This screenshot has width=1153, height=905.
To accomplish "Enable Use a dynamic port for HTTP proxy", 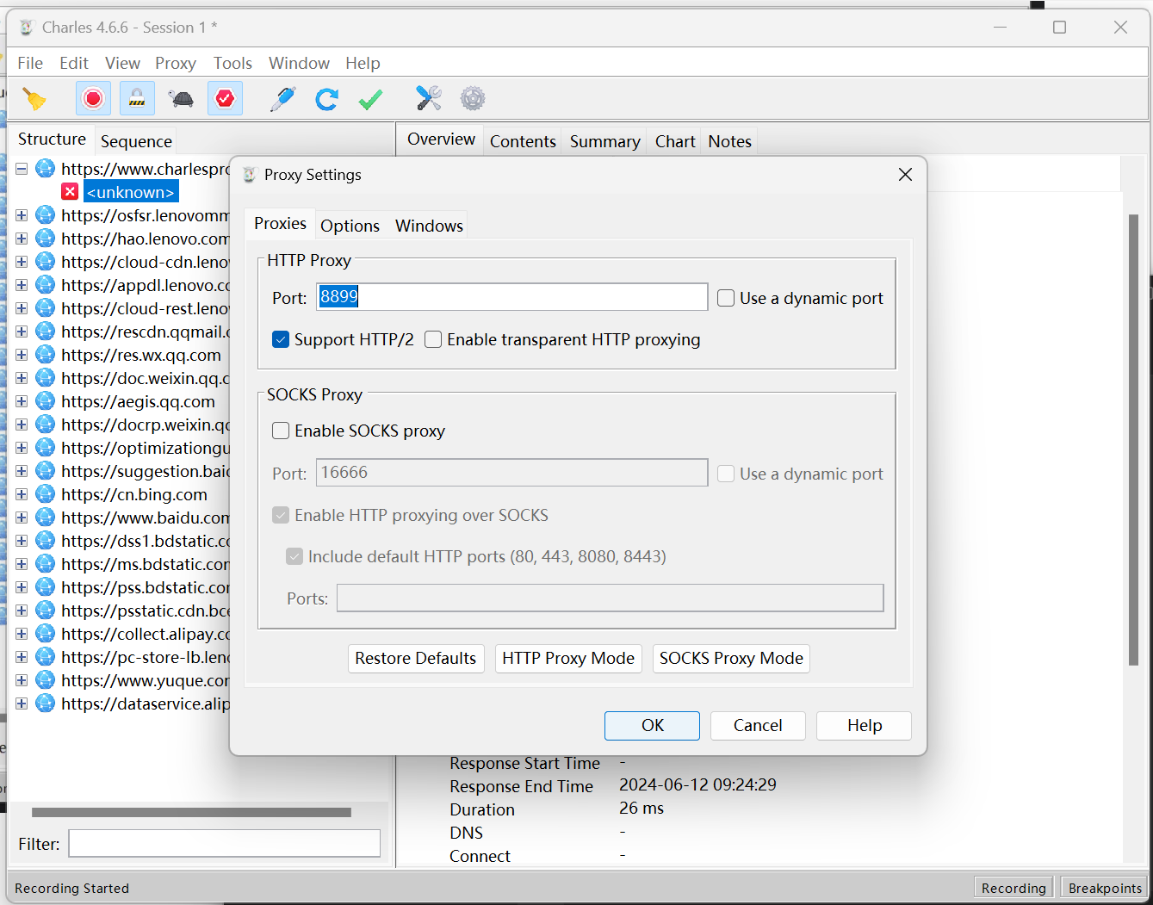I will (726, 298).
